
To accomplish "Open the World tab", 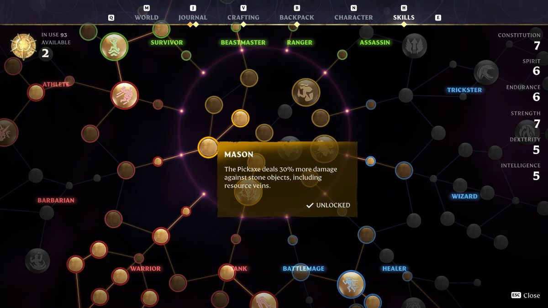I will [146, 17].
